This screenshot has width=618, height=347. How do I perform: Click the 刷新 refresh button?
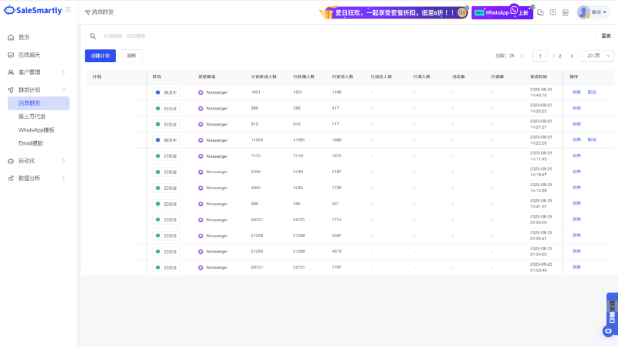point(131,55)
